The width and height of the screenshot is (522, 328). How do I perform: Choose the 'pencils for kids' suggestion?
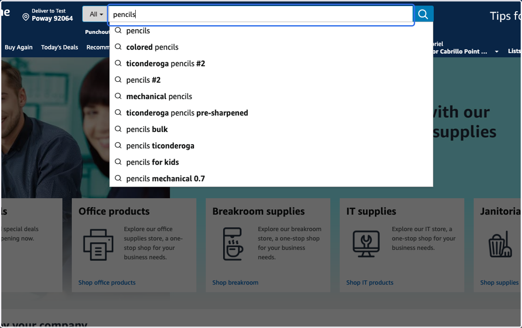click(x=271, y=162)
